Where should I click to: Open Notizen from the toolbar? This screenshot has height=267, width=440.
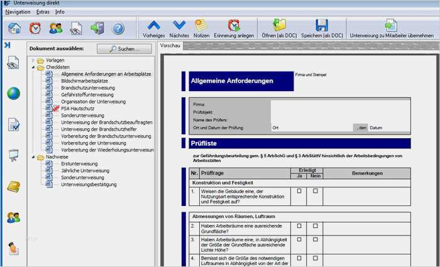[201, 28]
